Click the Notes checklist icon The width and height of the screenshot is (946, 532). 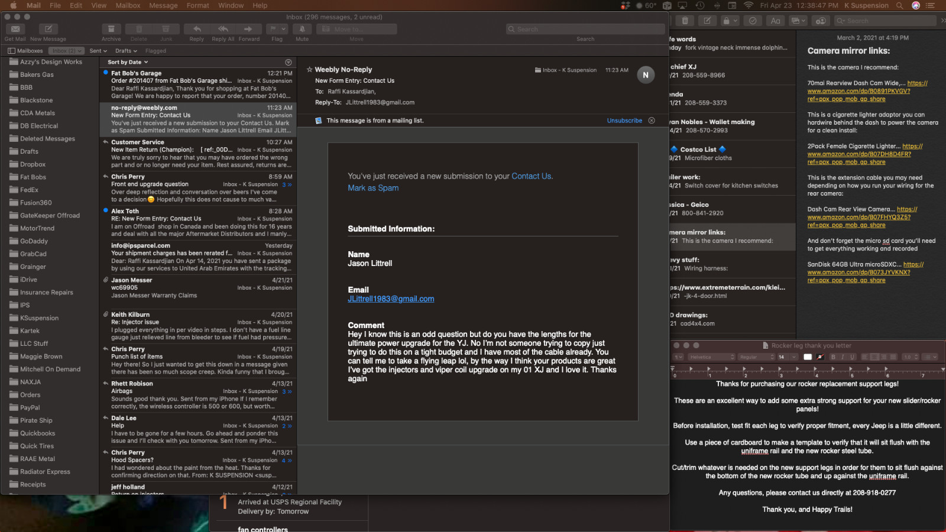753,21
